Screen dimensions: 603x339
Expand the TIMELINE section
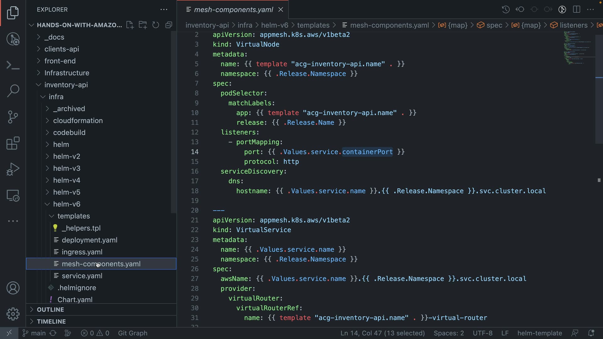click(51, 321)
